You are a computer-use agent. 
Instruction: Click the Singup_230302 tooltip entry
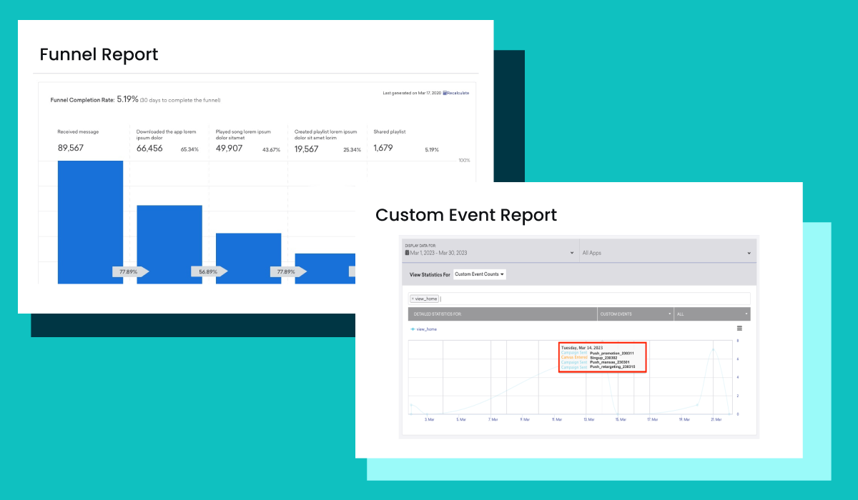point(603,357)
